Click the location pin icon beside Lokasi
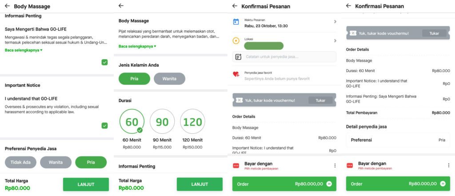455x196 pixels. tap(236, 41)
